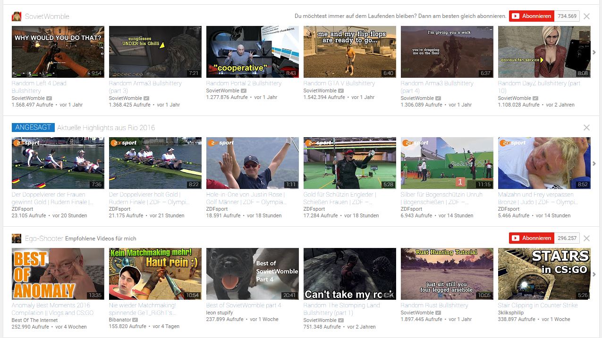Visit SovietWomble channel under Random Rust Bullshittery
The width and height of the screenshot is (602, 338).
pyautogui.click(x=417, y=313)
